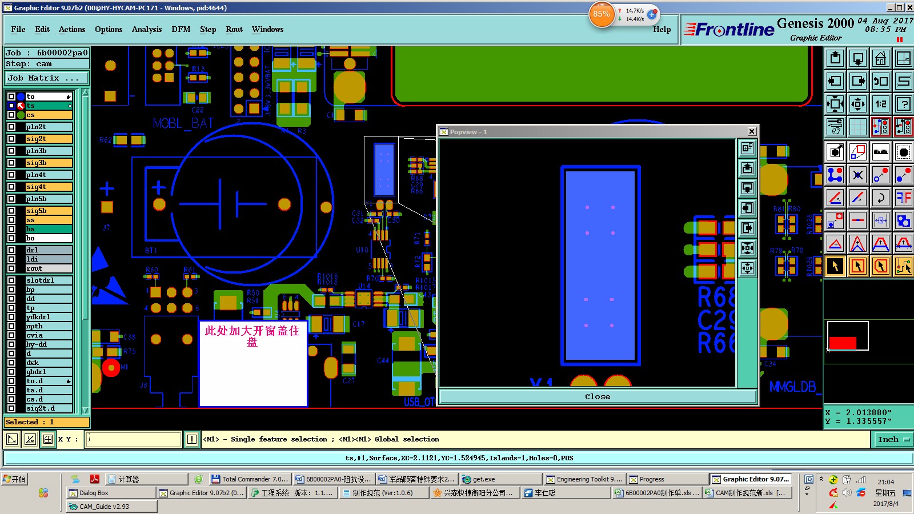The image size is (914, 514).
Task: Select the polygon selection arrow tool
Action: coord(881,266)
